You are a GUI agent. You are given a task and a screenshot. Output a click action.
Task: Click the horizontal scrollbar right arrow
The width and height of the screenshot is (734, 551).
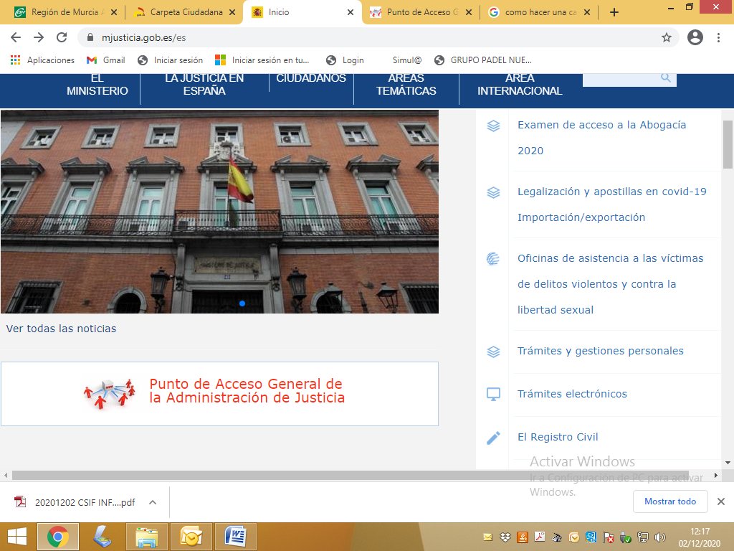716,475
